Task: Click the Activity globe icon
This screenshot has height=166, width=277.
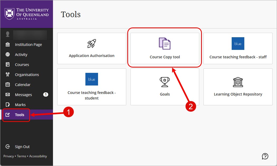Action: coord(8,54)
